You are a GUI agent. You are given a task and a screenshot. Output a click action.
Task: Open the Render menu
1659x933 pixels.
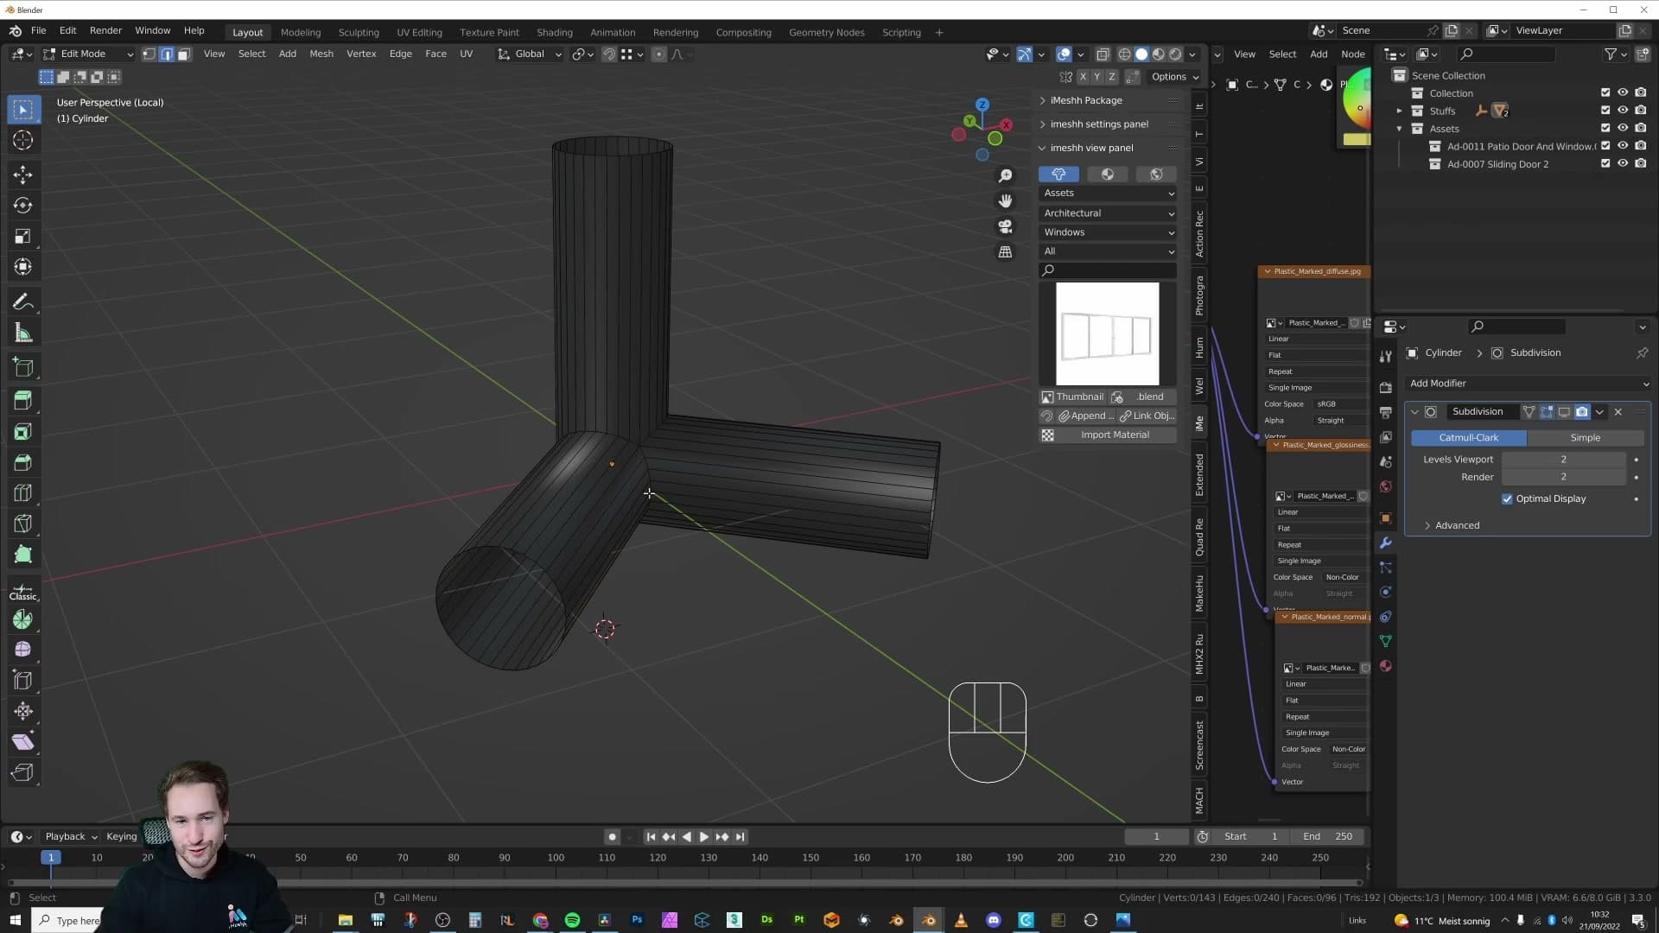[x=105, y=30]
